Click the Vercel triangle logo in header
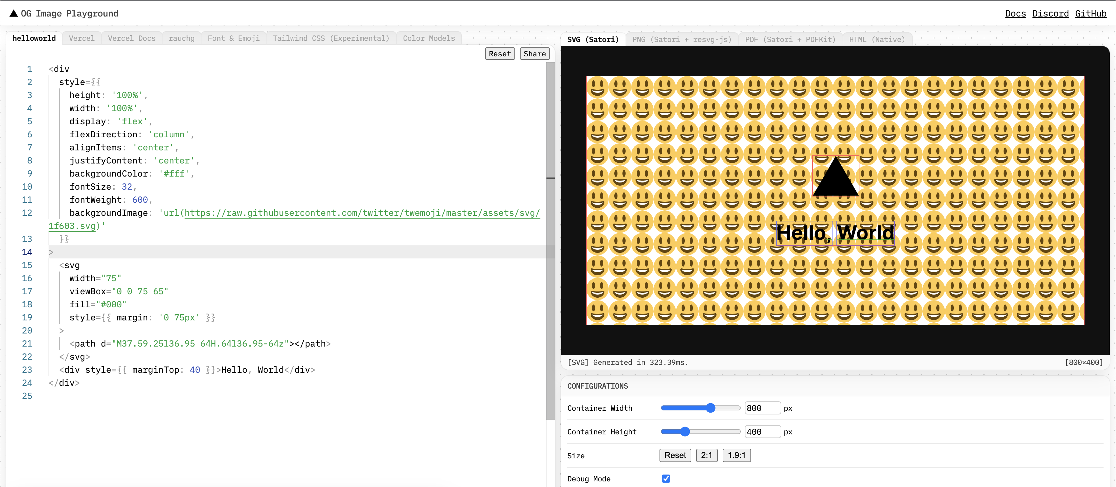Image resolution: width=1116 pixels, height=487 pixels. tap(14, 13)
